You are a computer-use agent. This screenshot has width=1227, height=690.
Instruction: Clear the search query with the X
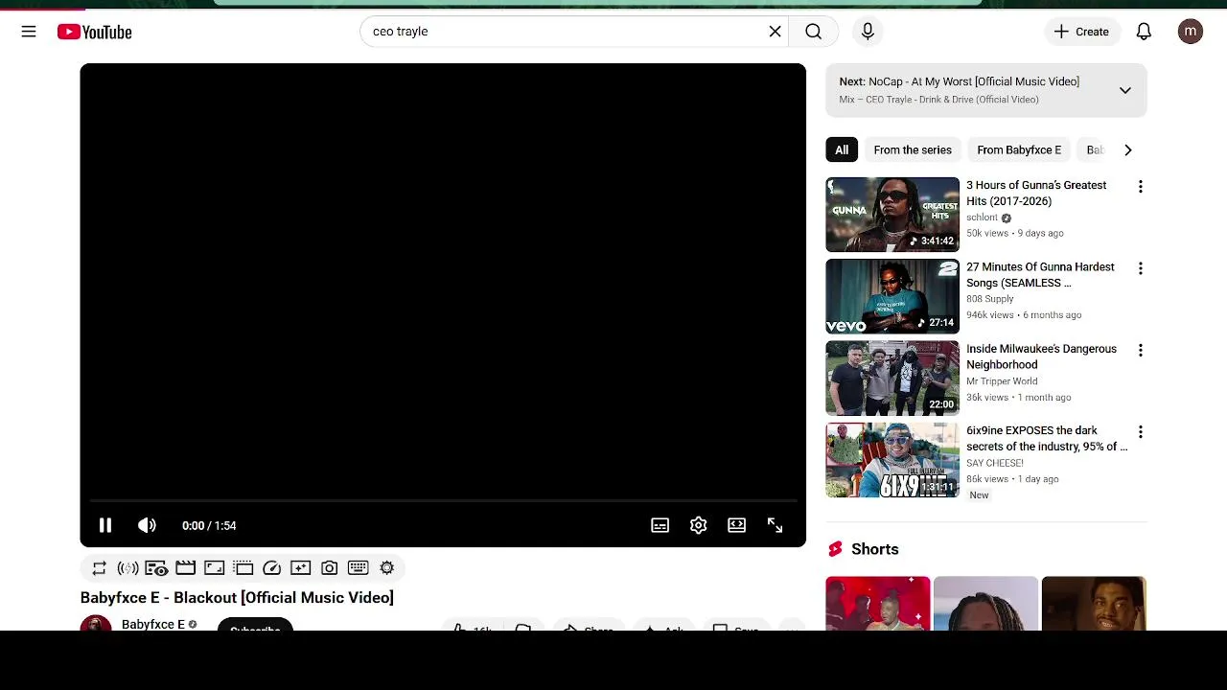(775, 32)
